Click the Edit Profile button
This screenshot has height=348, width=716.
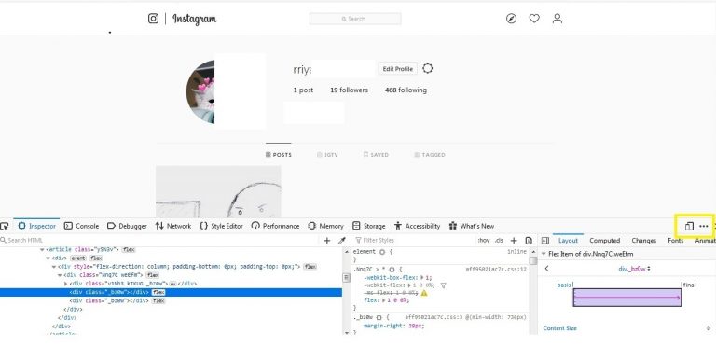click(x=398, y=69)
